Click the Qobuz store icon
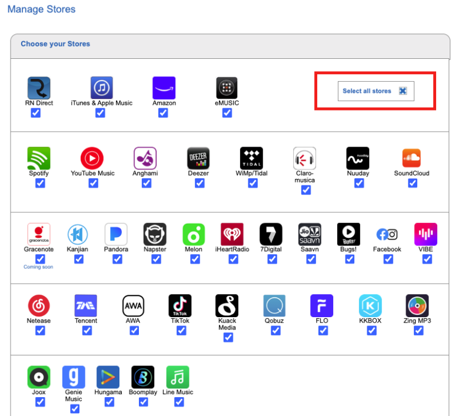 click(274, 305)
